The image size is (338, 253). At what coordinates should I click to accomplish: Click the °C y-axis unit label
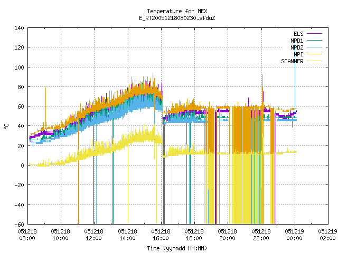6,126
